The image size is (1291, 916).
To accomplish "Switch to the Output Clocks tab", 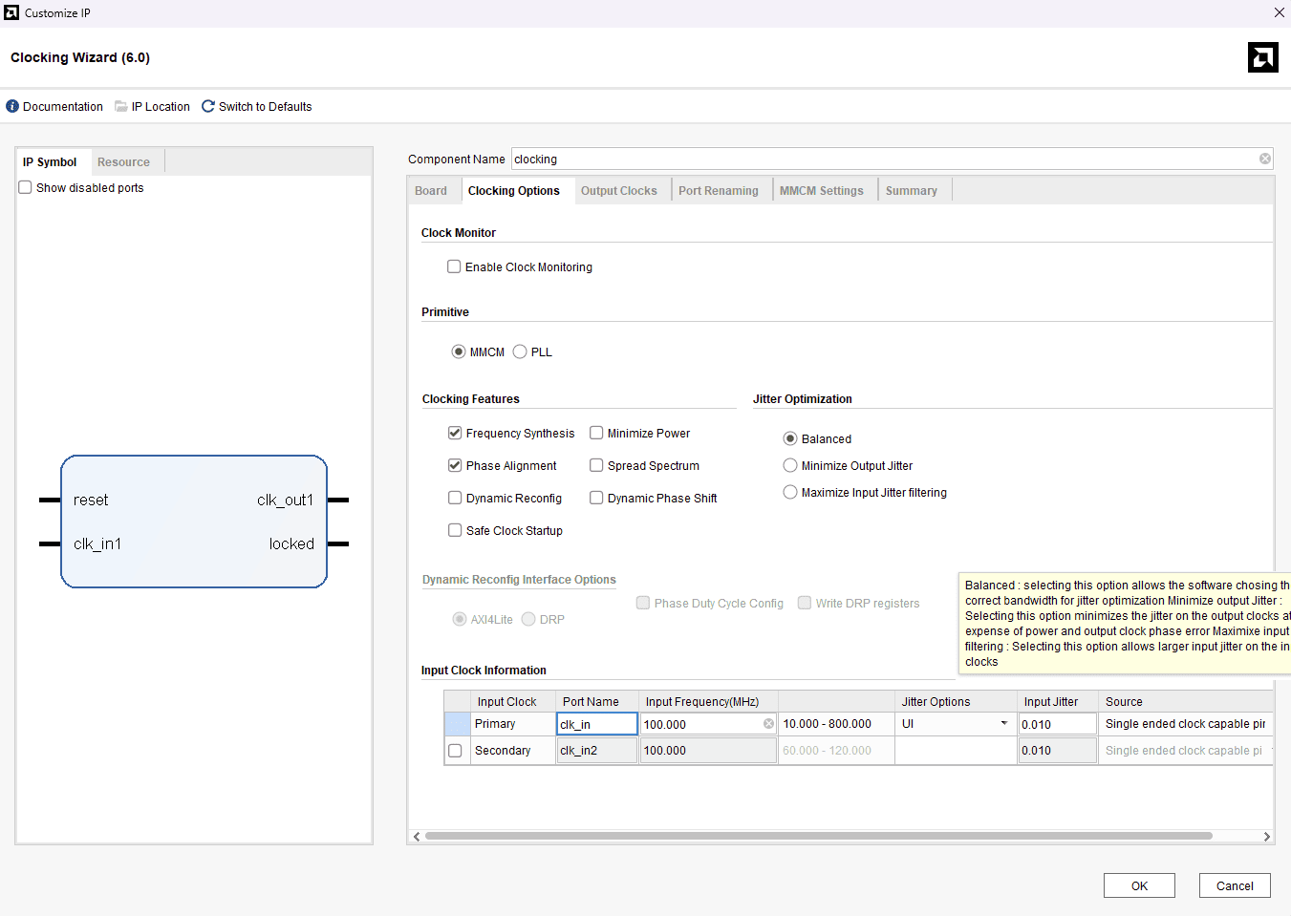I will point(618,191).
